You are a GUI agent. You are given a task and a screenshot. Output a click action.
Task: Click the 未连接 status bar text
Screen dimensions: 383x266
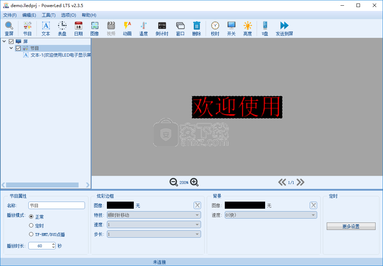point(159,262)
